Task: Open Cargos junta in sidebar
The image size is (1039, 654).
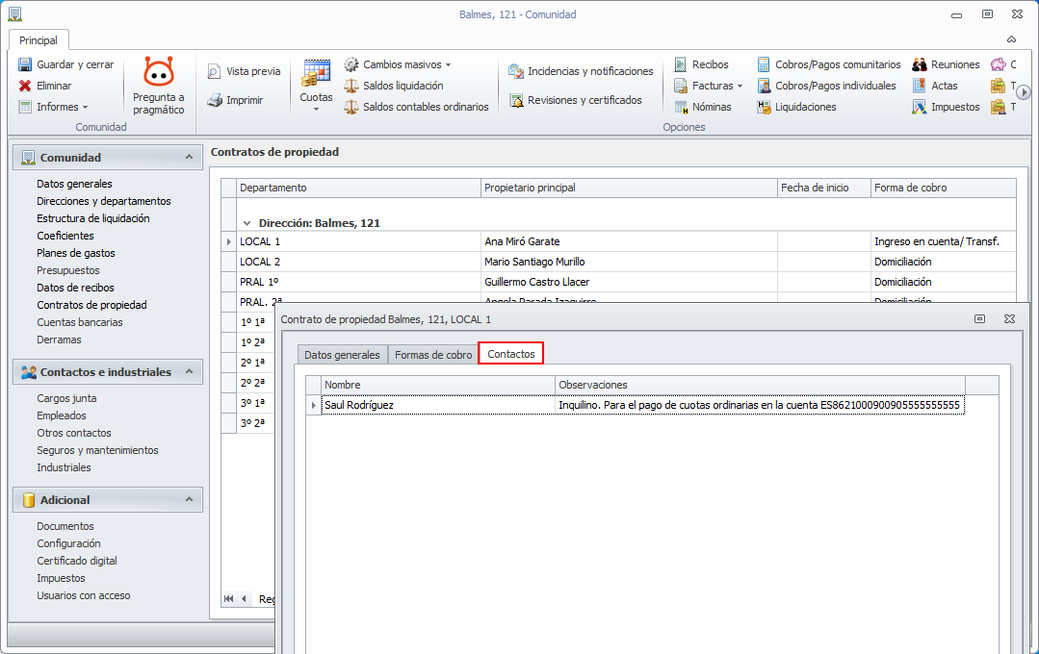Action: coord(66,398)
